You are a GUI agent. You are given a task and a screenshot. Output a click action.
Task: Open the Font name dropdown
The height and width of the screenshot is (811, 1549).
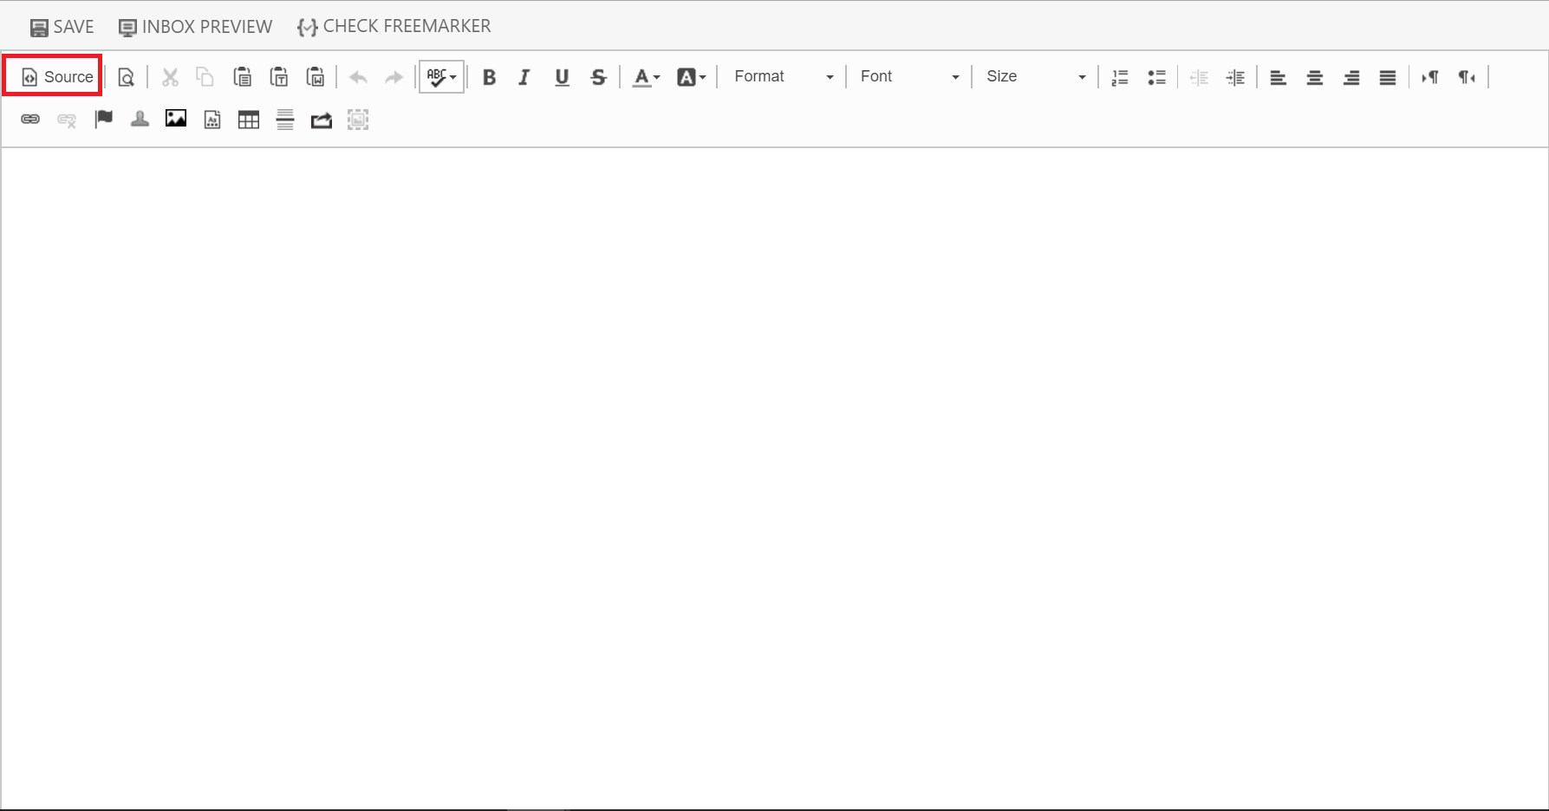click(x=908, y=77)
